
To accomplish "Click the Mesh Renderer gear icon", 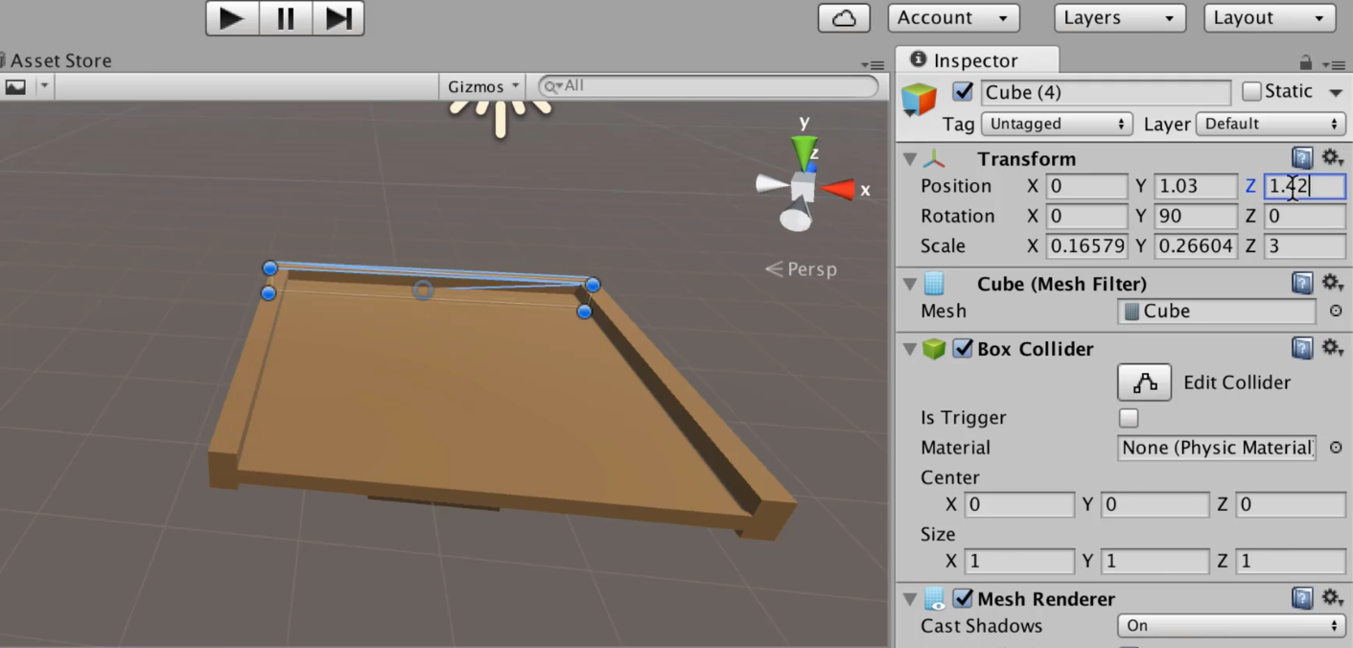I will 1333,597.
